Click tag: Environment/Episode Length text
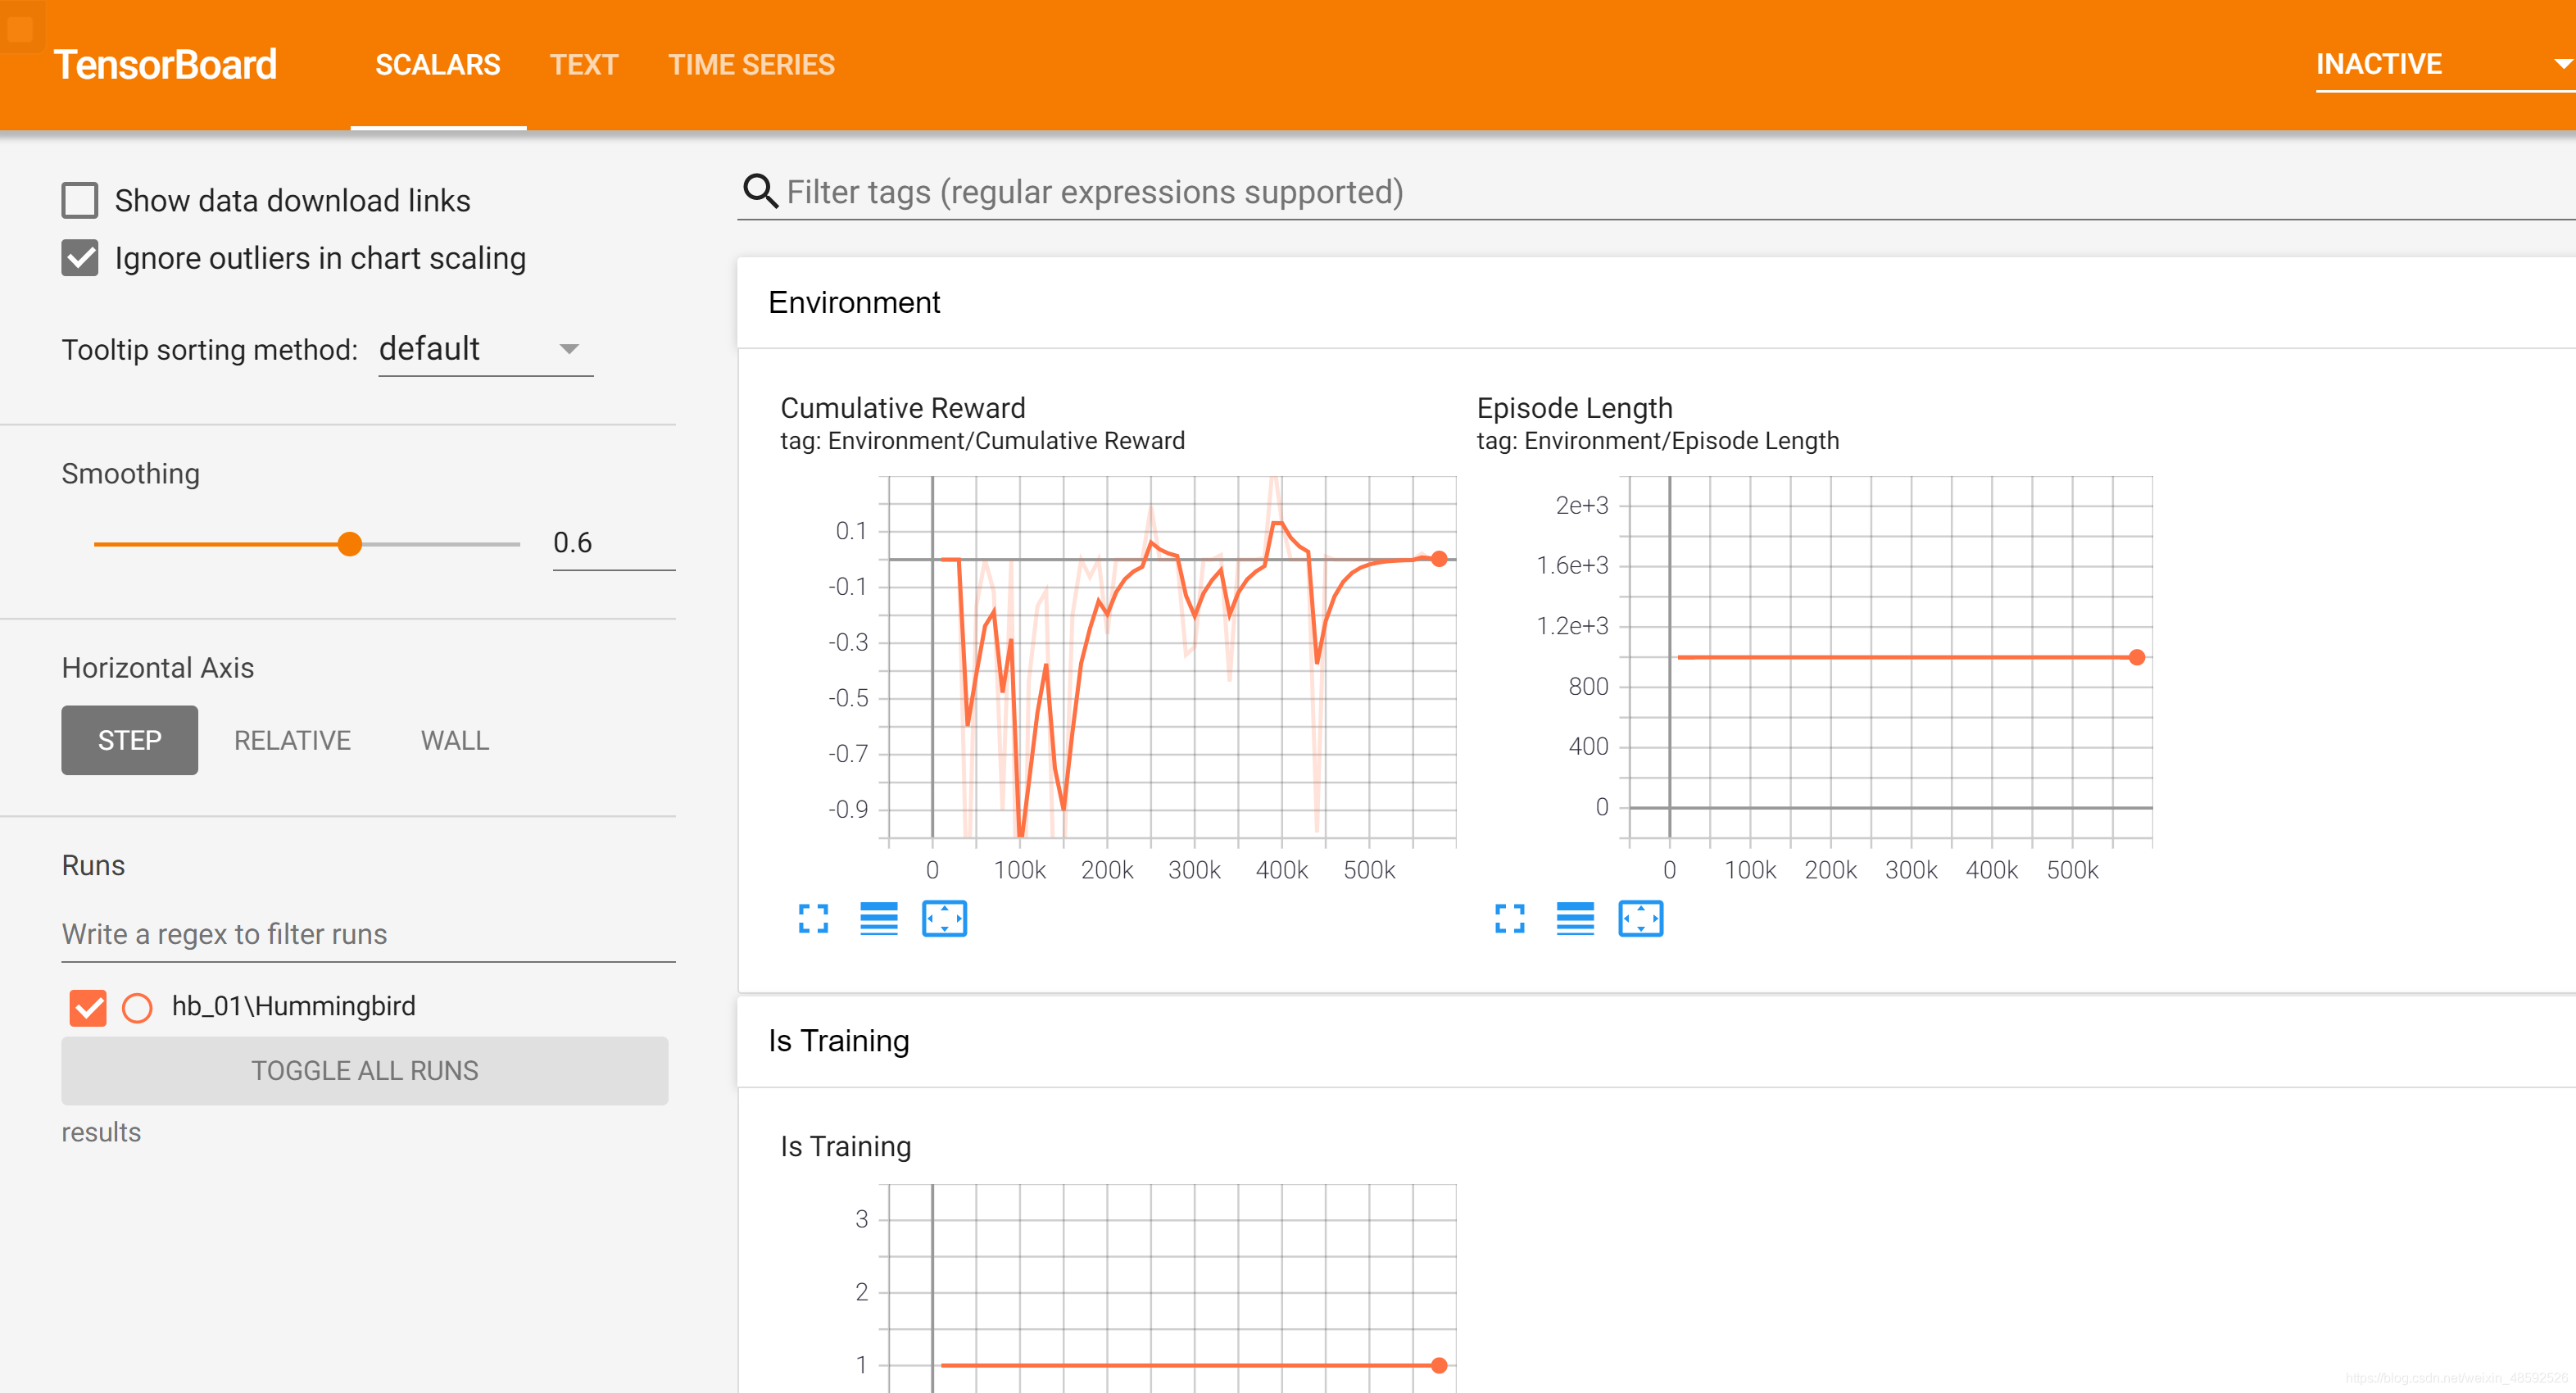Image resolution: width=2576 pixels, height=1393 pixels. [x=1657, y=441]
